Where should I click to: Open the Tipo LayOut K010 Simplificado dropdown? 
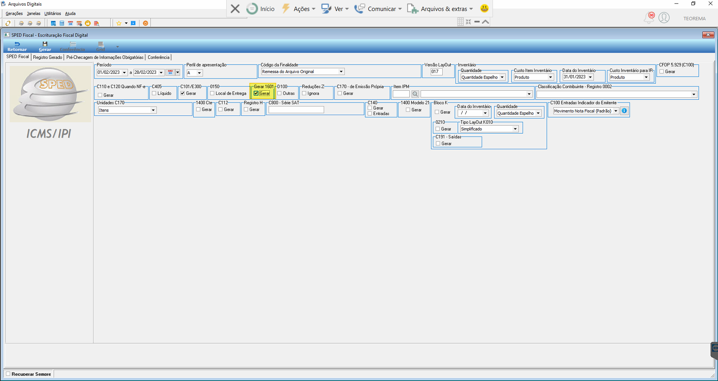[x=515, y=129]
